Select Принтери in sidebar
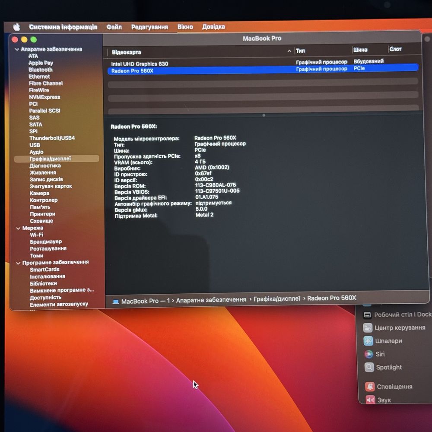The width and height of the screenshot is (432, 432). click(42, 214)
